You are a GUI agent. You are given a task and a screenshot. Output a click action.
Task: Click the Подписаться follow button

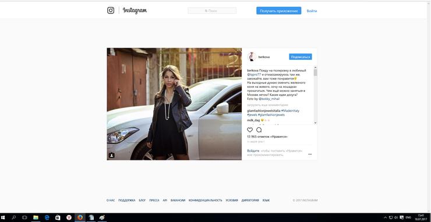[x=301, y=57]
